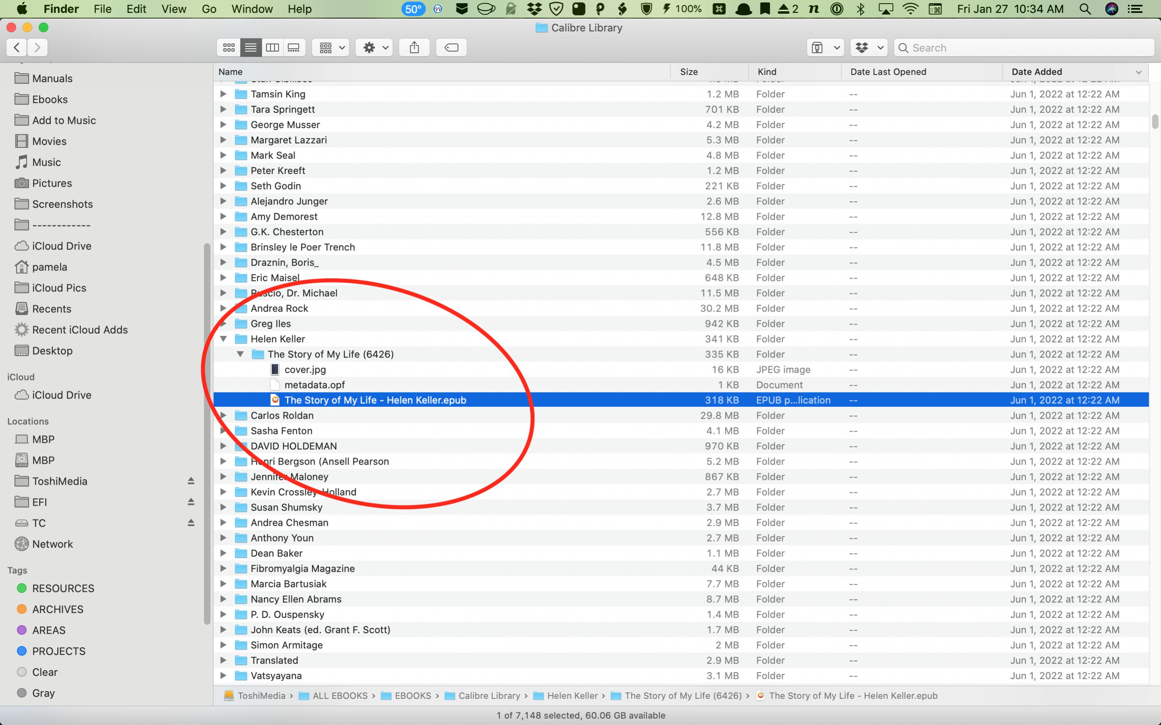This screenshot has width=1161, height=725.
Task: Switch to gallery view in toolbar
Action: coord(294,48)
